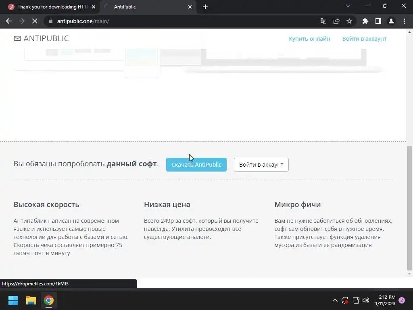Image resolution: width=413 pixels, height=310 pixels.
Task: Click the page vertical scrollbar thumb
Action: point(409,208)
